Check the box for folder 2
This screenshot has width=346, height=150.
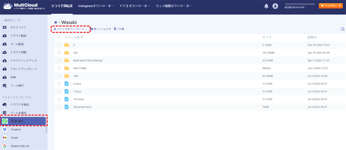[x=59, y=45]
